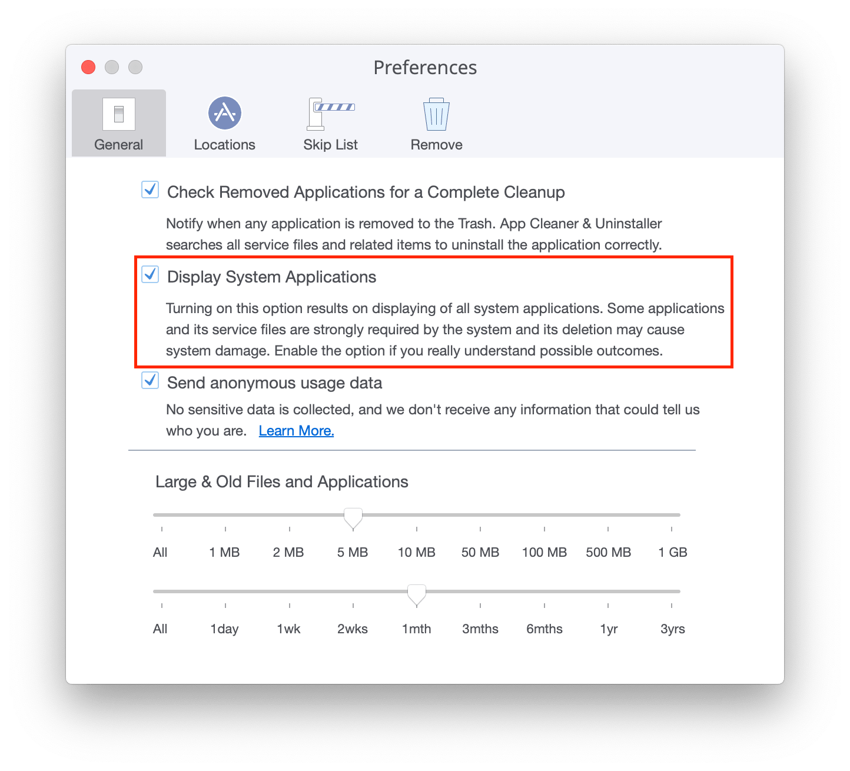The width and height of the screenshot is (850, 771).
Task: Set size filter to 5 MB
Action: click(352, 552)
